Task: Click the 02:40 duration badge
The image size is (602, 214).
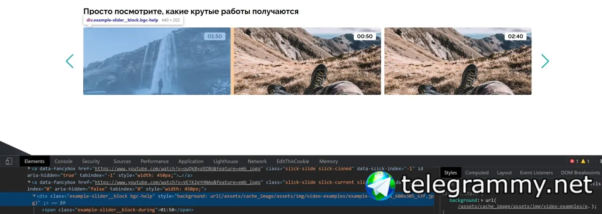Action: pyautogui.click(x=515, y=36)
